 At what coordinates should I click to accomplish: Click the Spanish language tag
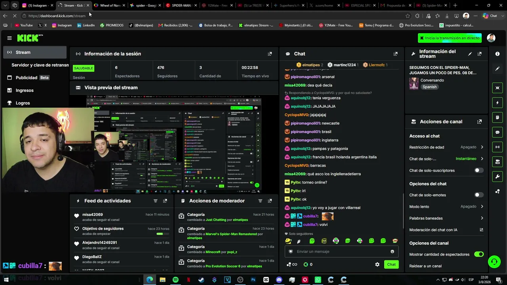[x=429, y=87]
